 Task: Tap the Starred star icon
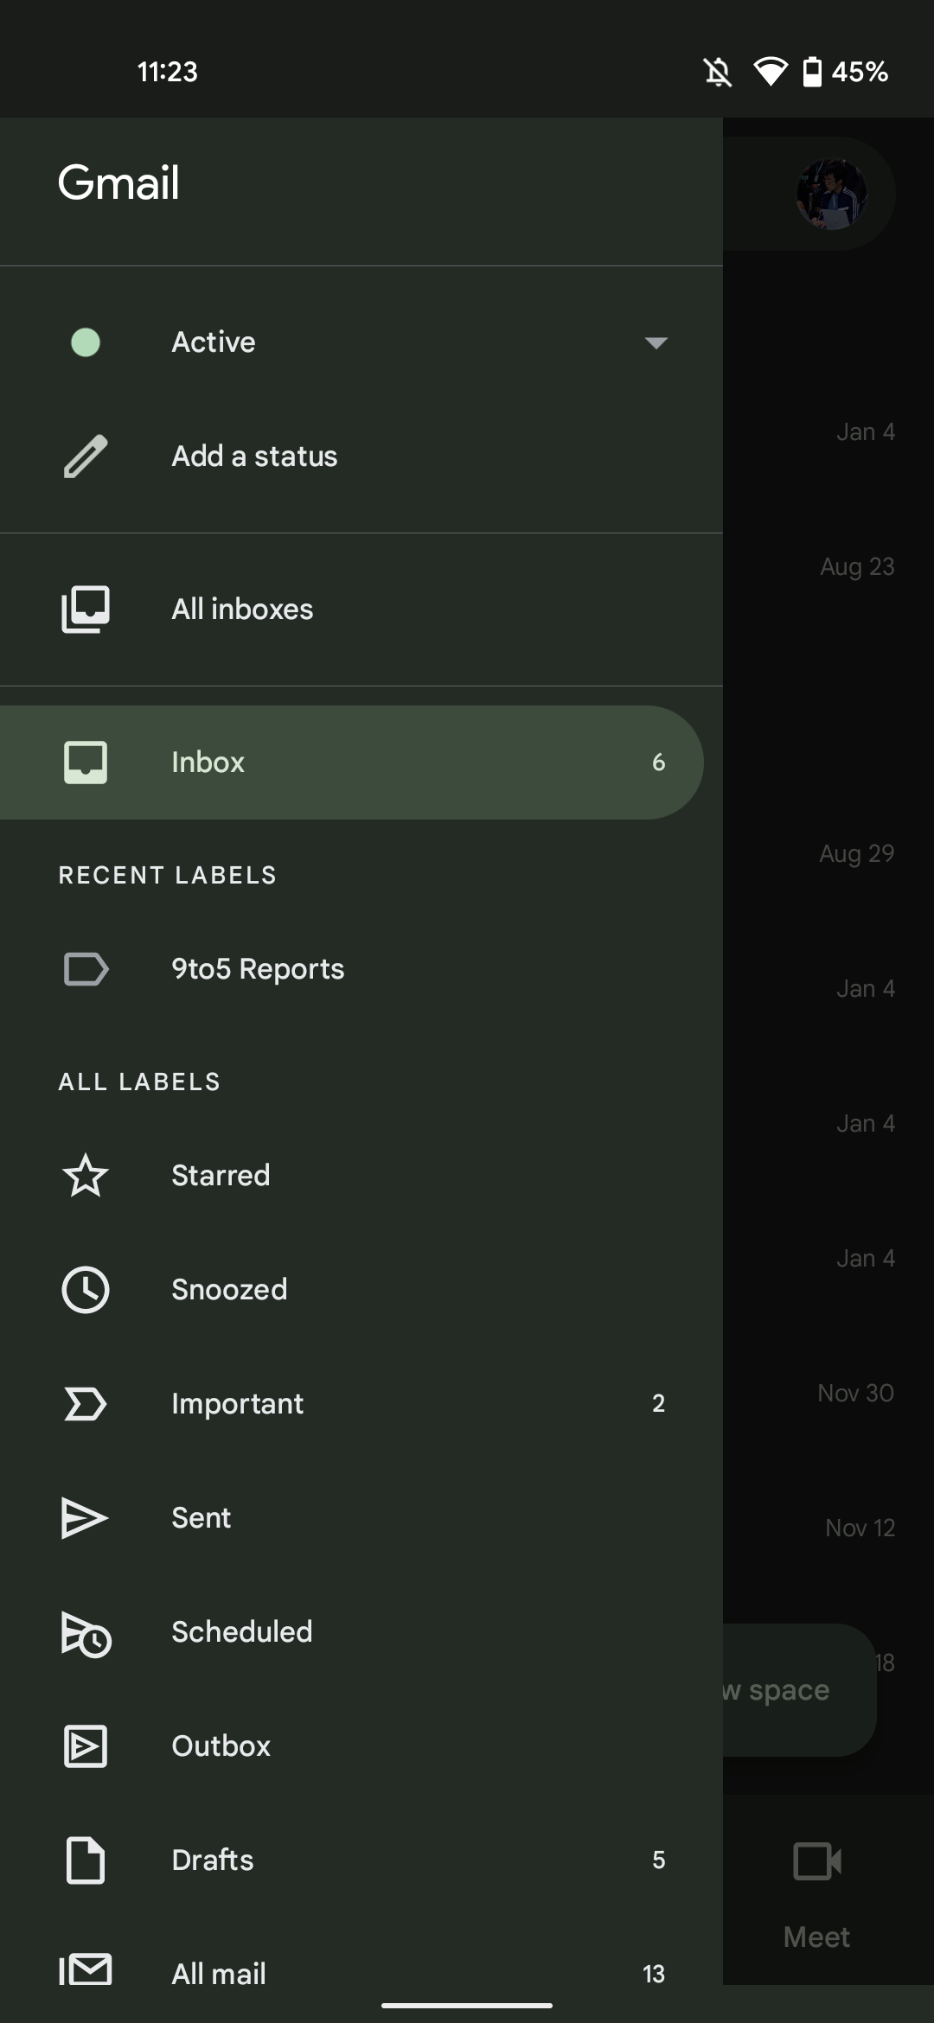coord(86,1176)
